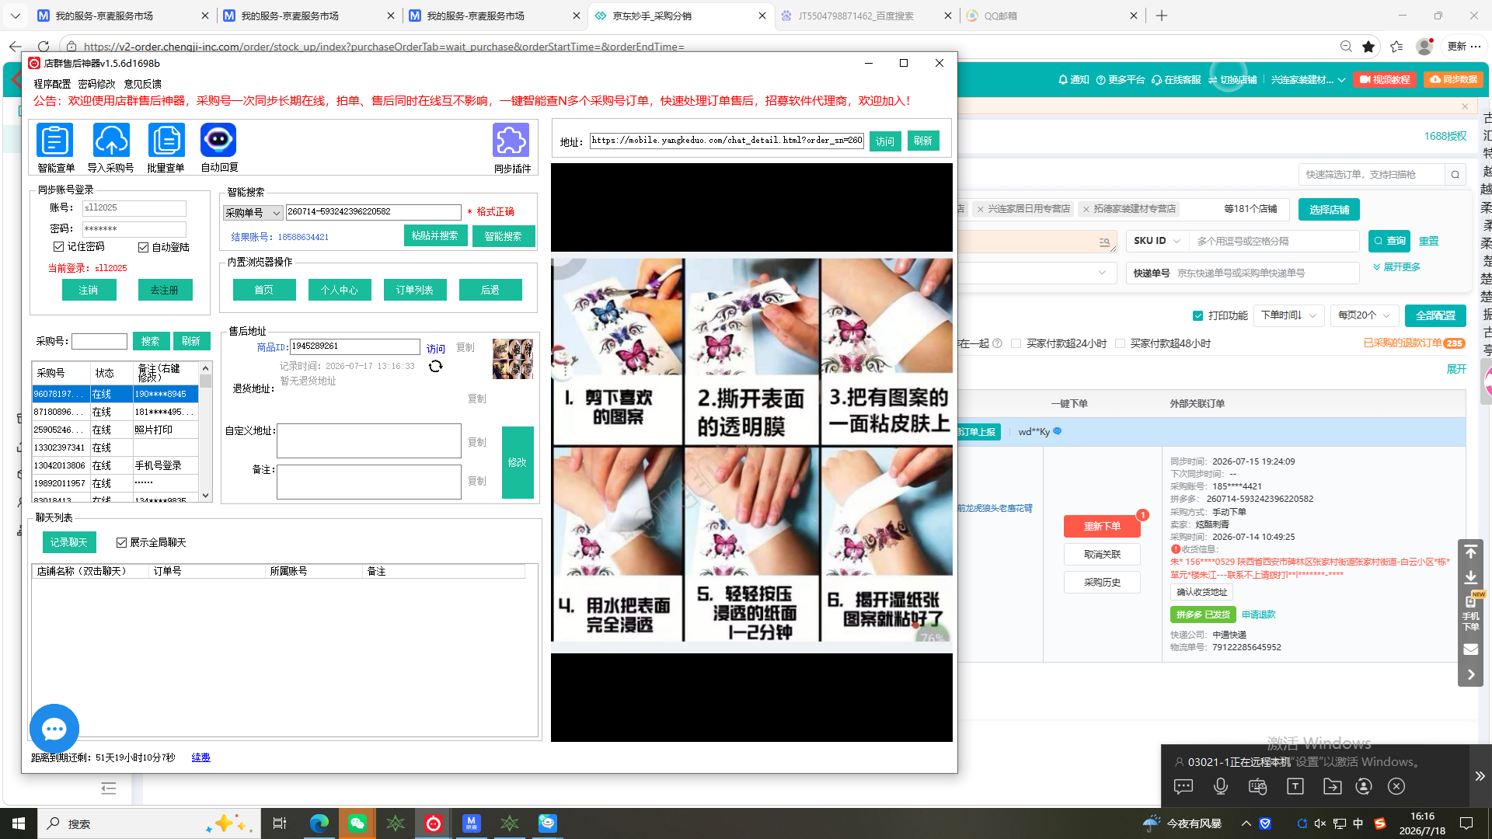Open the browser tab list chevron

15,16
